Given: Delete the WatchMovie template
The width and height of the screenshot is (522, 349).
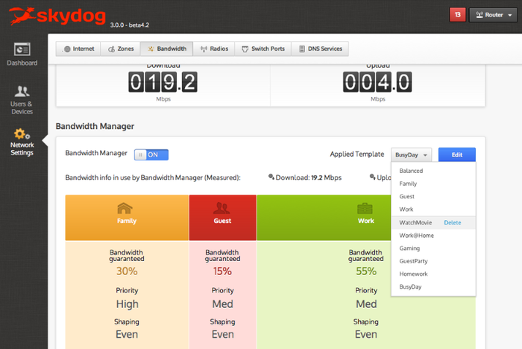Looking at the screenshot, I should click(453, 223).
